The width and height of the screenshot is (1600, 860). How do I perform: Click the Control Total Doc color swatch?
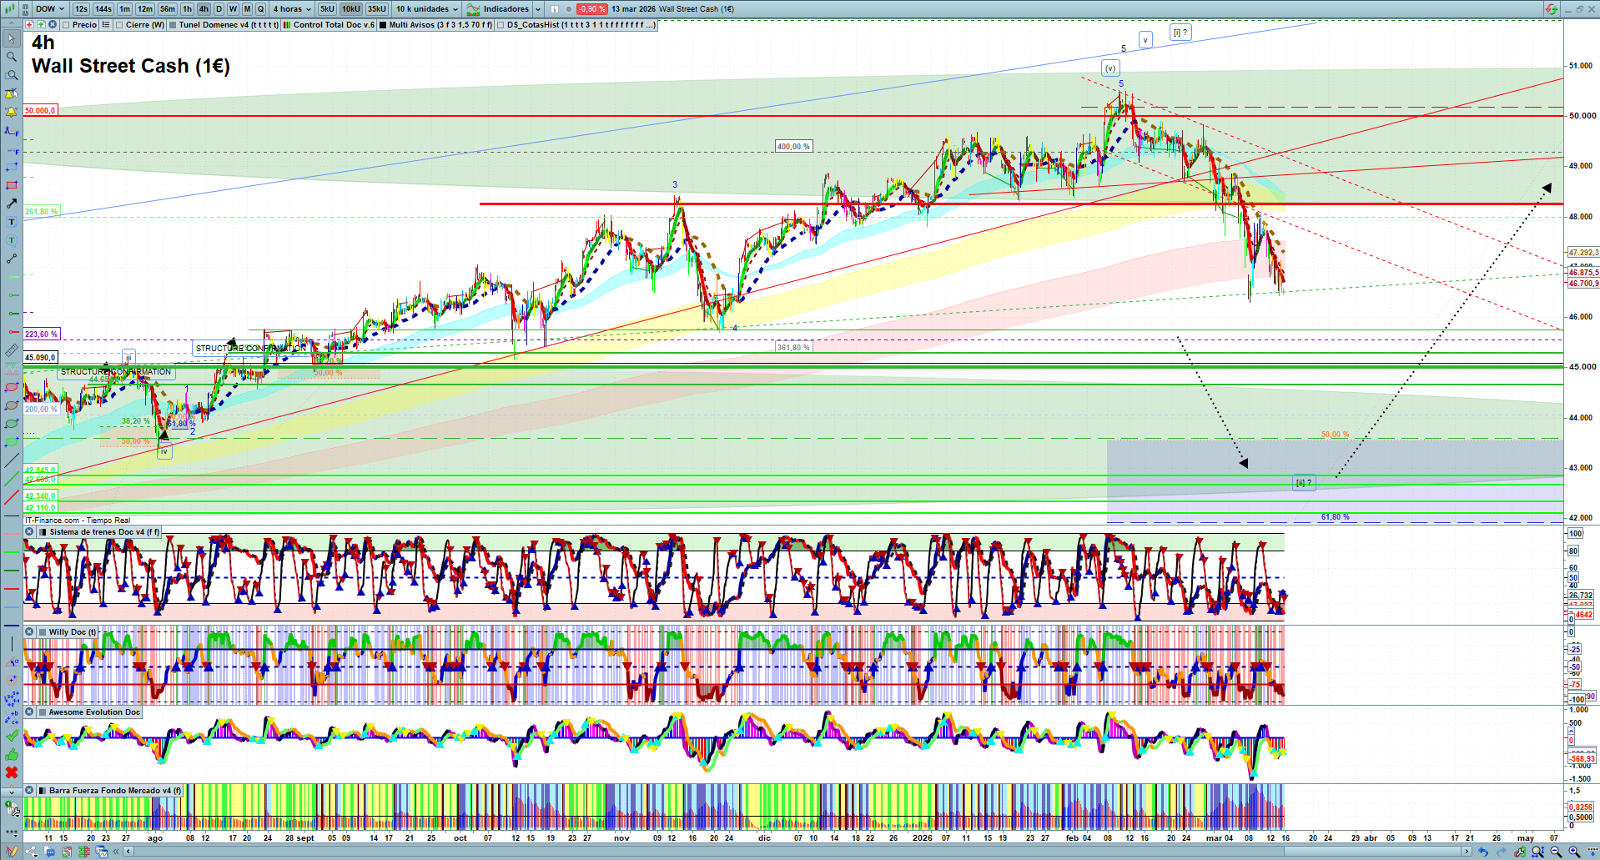pyautogui.click(x=287, y=25)
